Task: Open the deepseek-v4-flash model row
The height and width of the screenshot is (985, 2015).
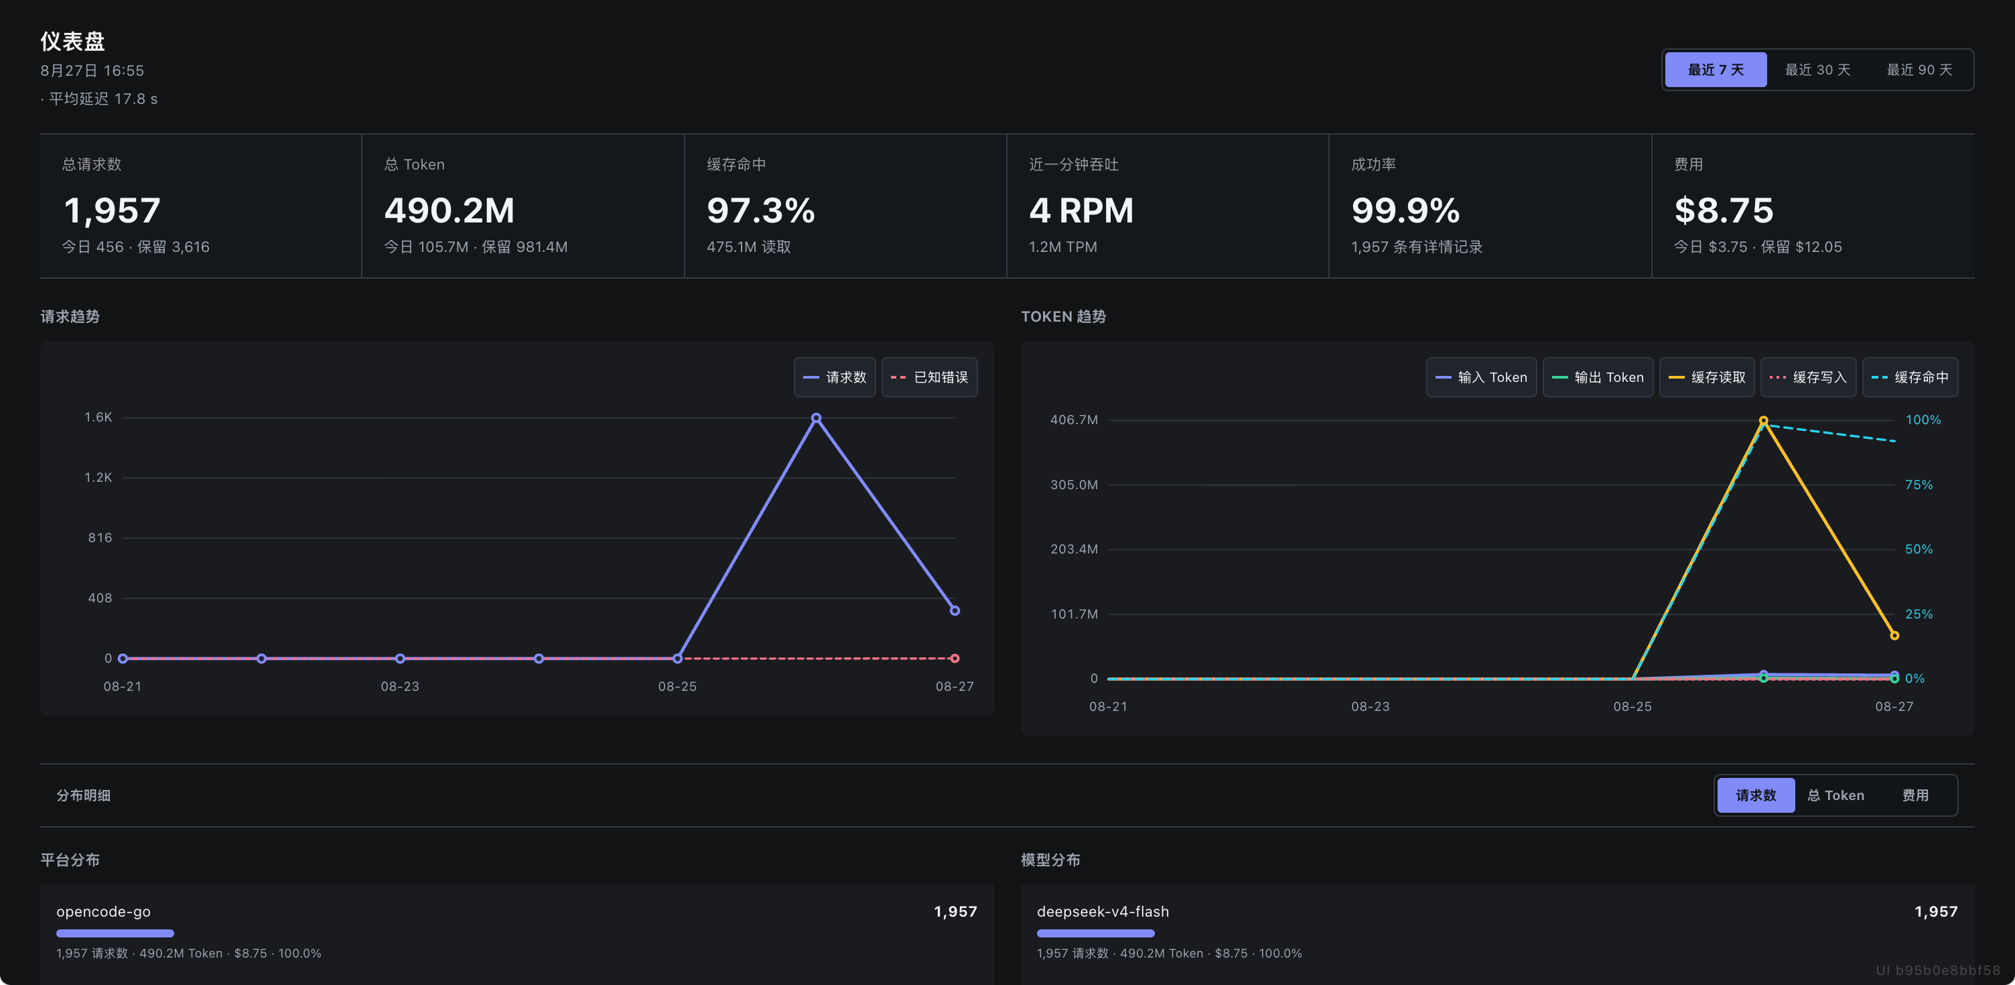Action: 1497,931
